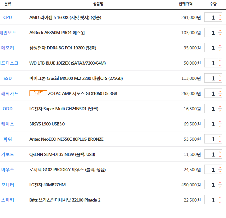Decrease quantity for 삼성전자 DDR4 8G

(220, 50)
